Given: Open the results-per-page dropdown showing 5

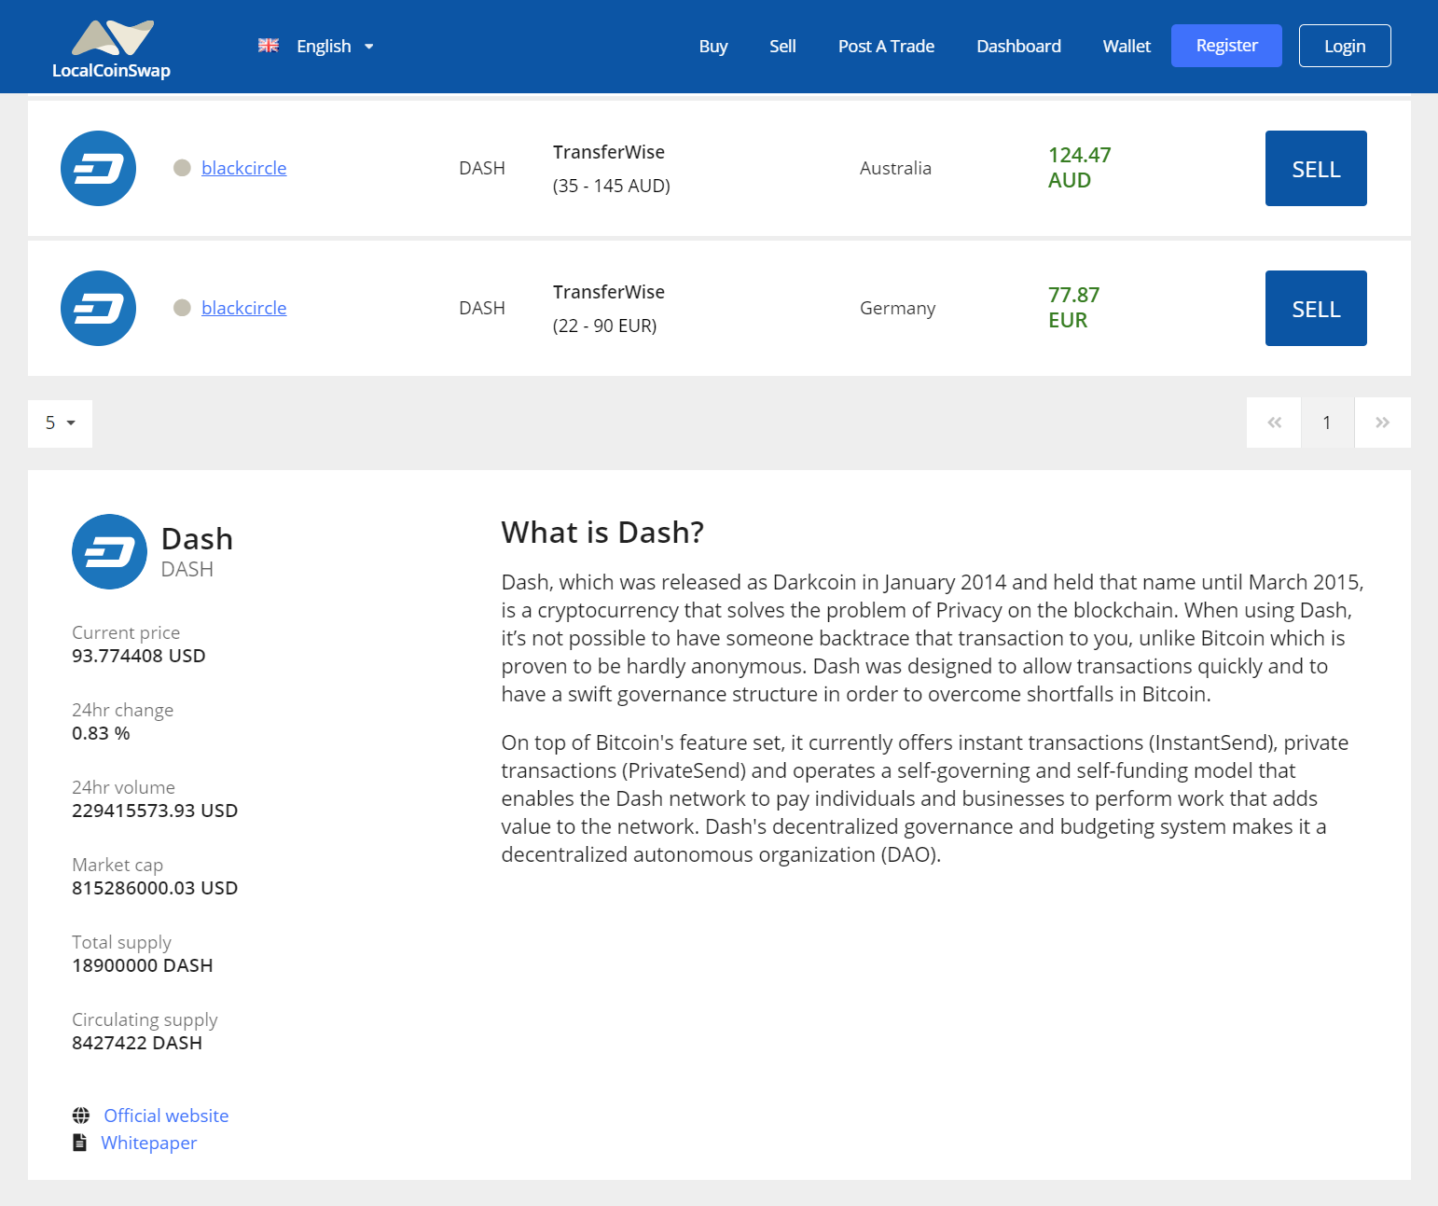Looking at the screenshot, I should [x=60, y=423].
